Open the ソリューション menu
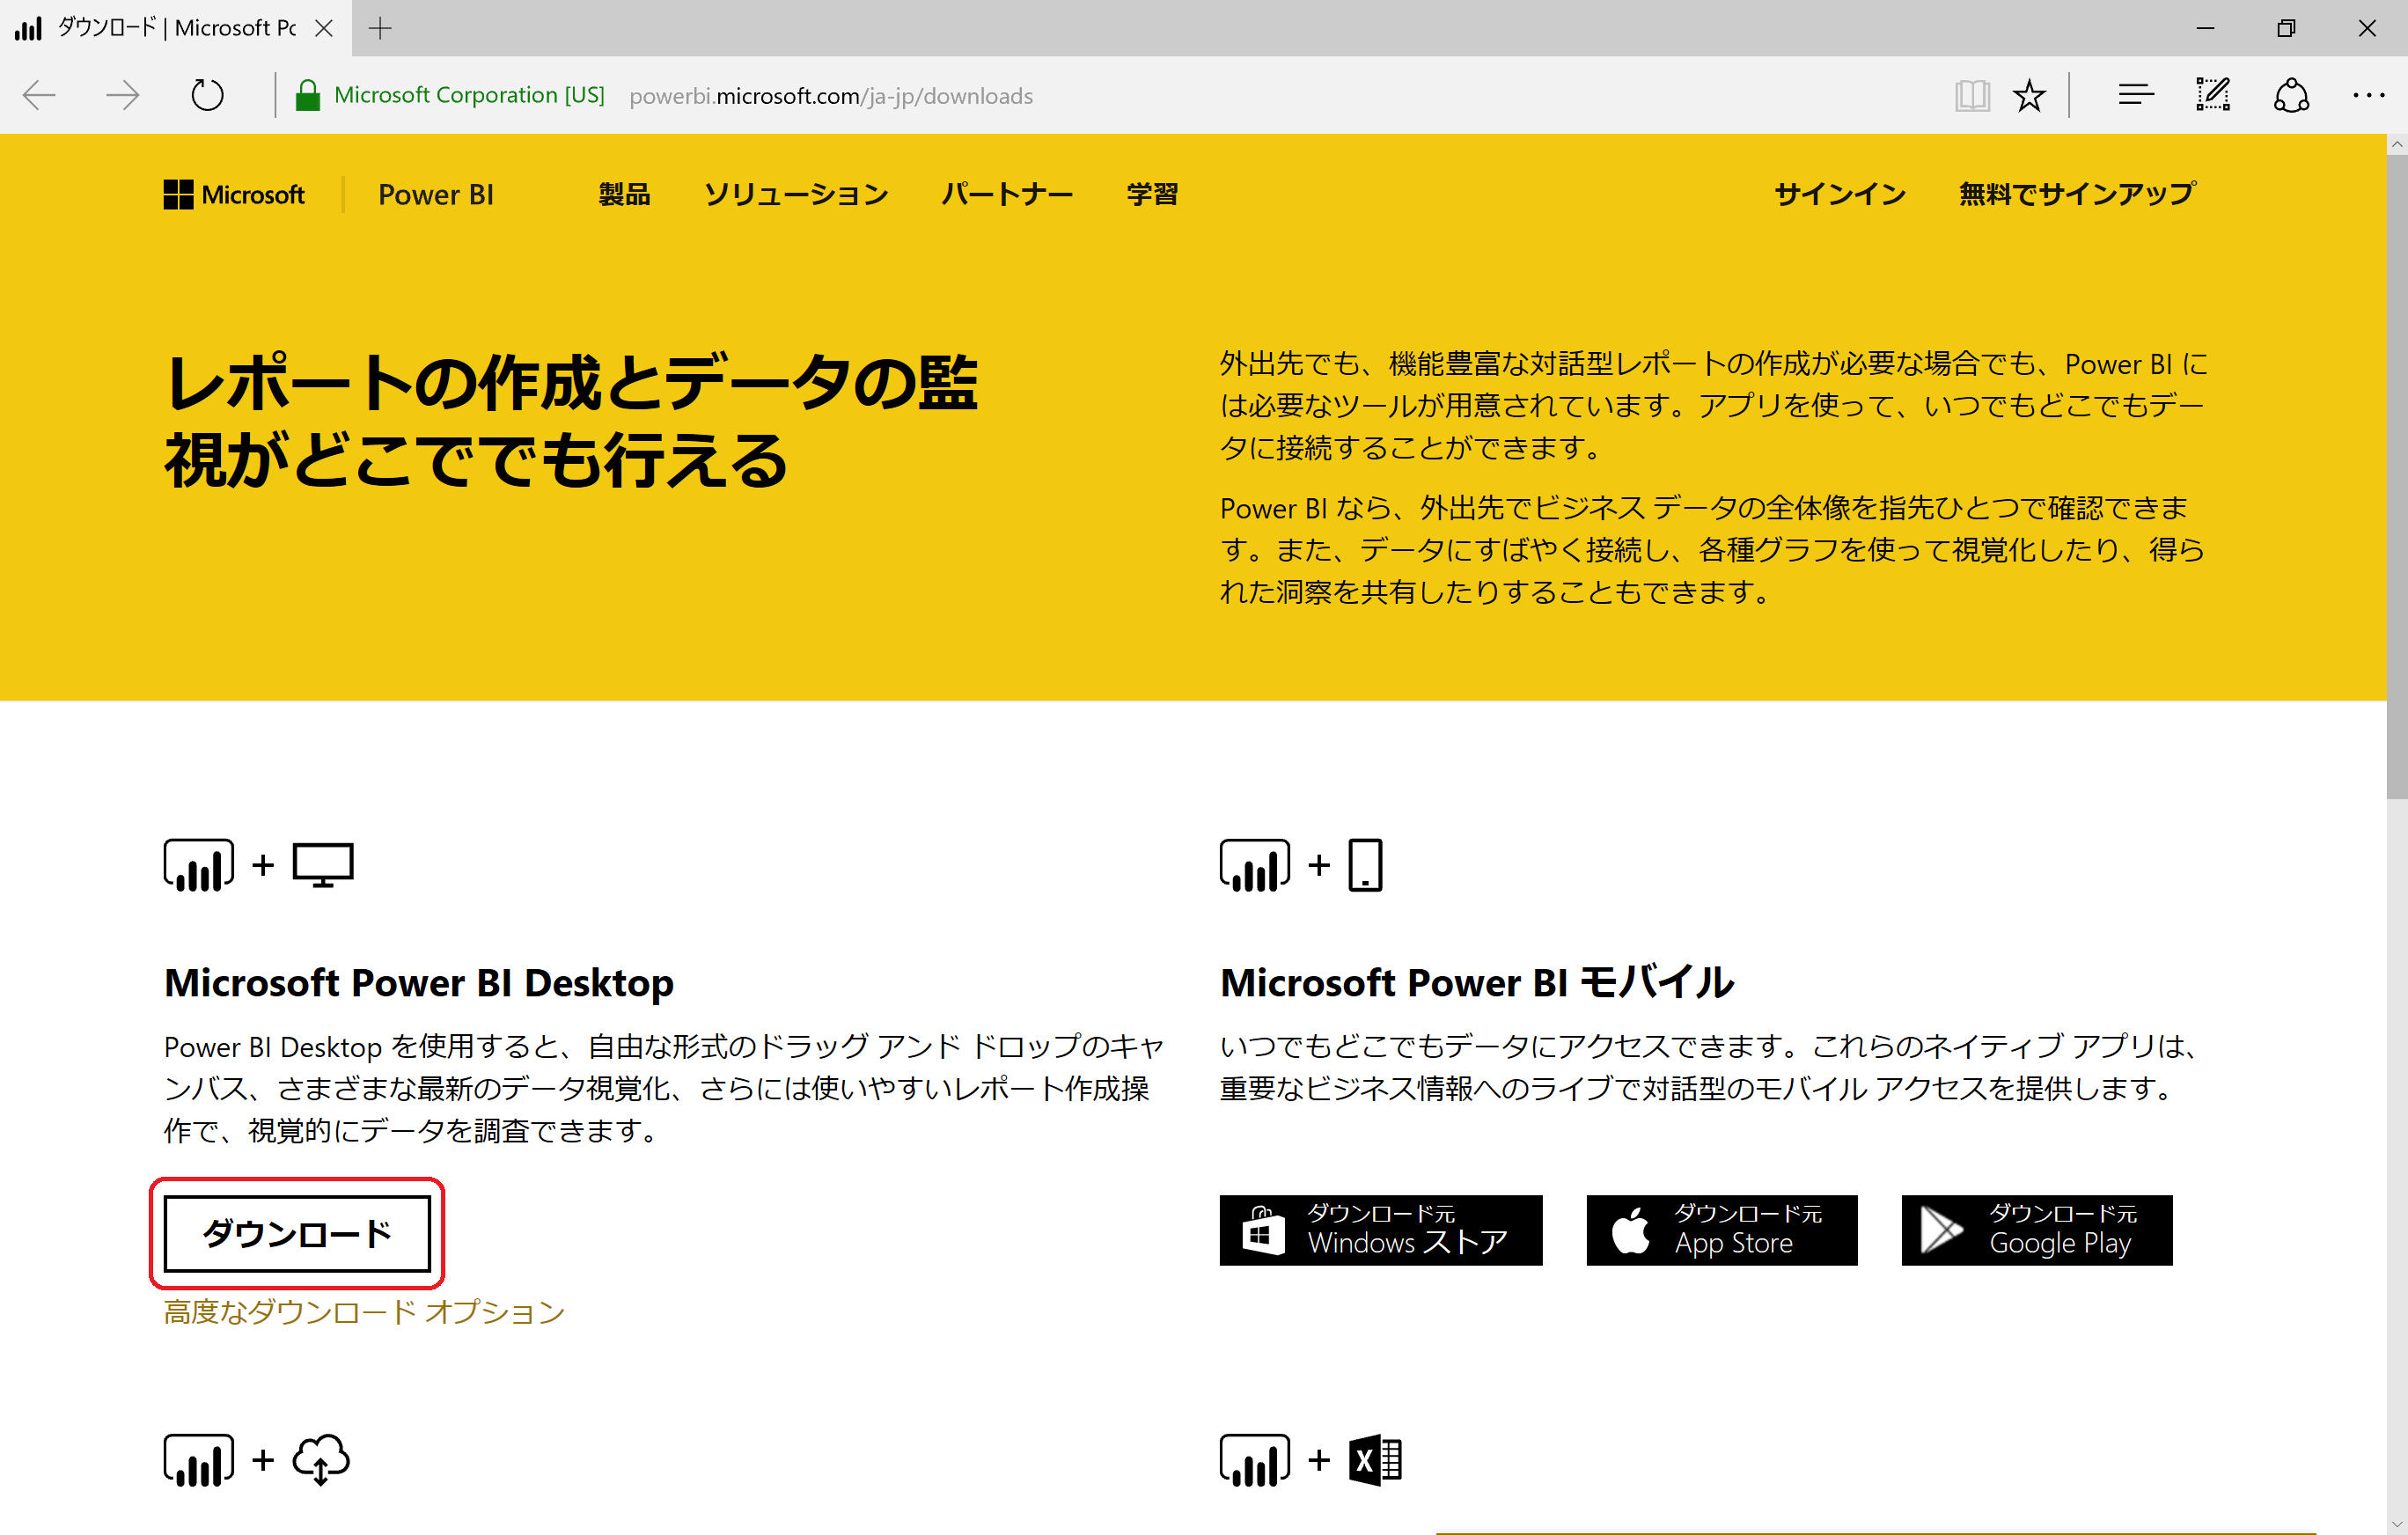This screenshot has height=1535, width=2408. 796,194
